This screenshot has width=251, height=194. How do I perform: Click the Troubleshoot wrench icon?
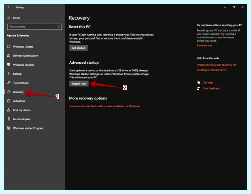pyautogui.click(x=9, y=83)
